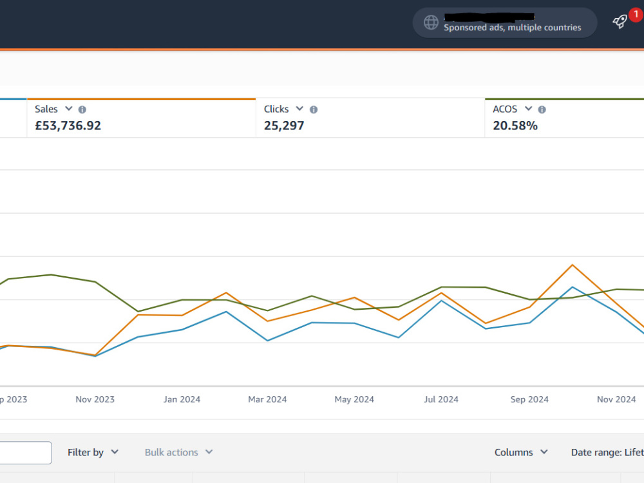644x483 pixels.
Task: Click the May 2024 axis label
Action: click(x=354, y=399)
